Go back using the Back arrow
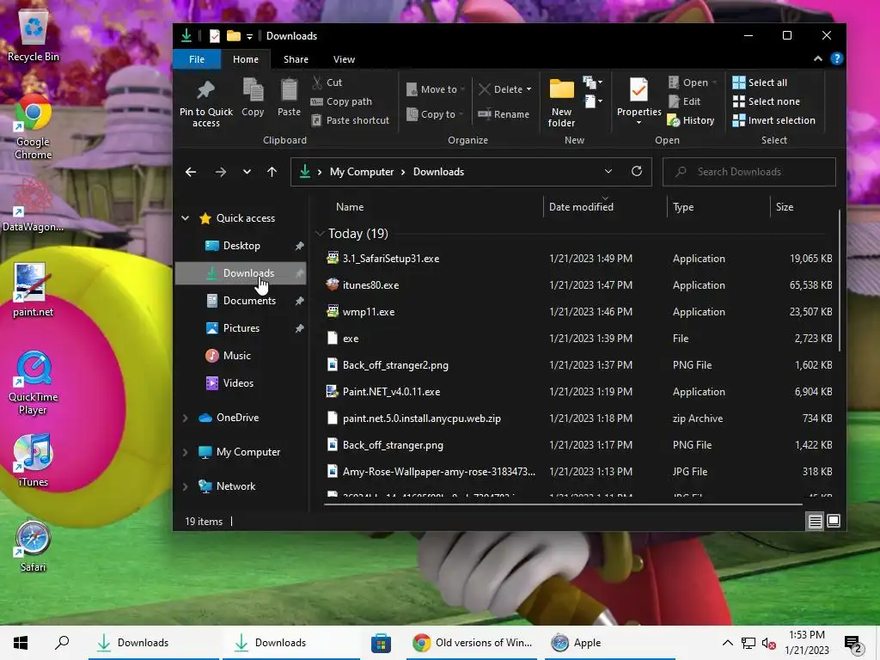 pyautogui.click(x=191, y=172)
